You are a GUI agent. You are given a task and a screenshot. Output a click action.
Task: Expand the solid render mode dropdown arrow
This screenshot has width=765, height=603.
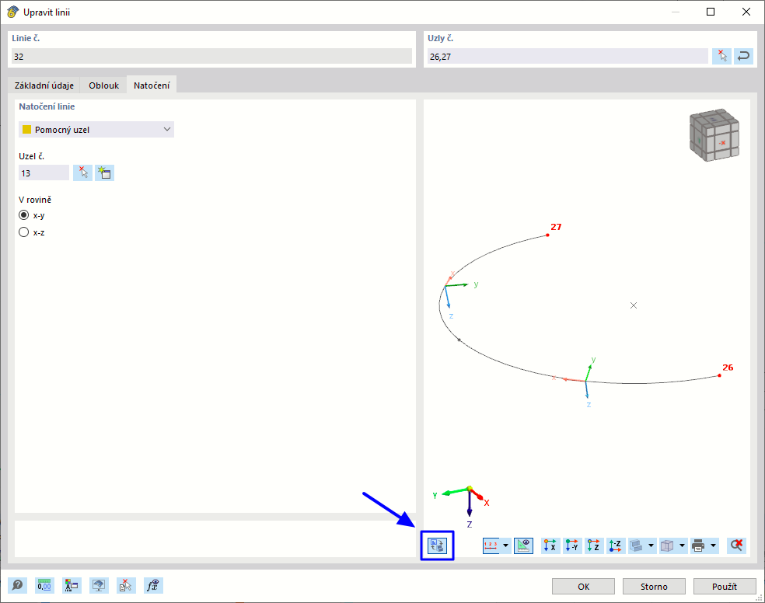[x=651, y=545]
